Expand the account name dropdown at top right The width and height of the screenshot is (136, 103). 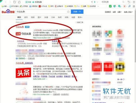coord(128,12)
